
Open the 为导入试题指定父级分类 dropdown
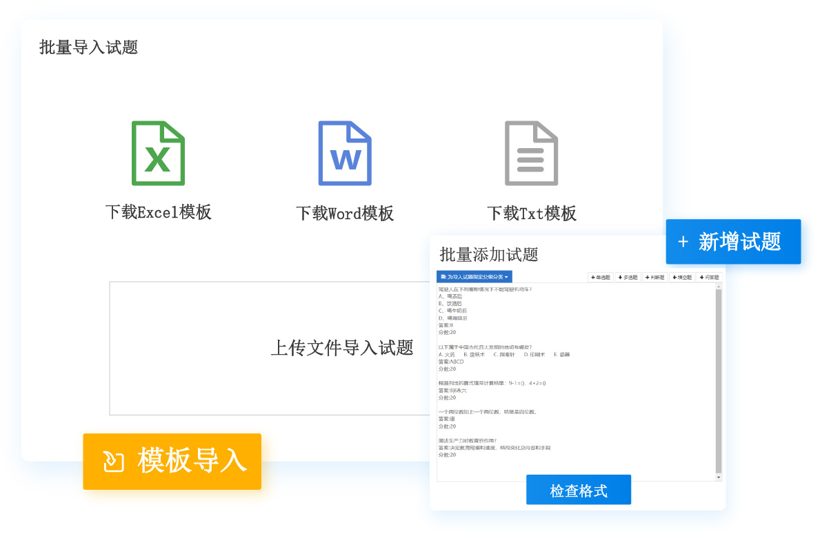click(x=474, y=276)
